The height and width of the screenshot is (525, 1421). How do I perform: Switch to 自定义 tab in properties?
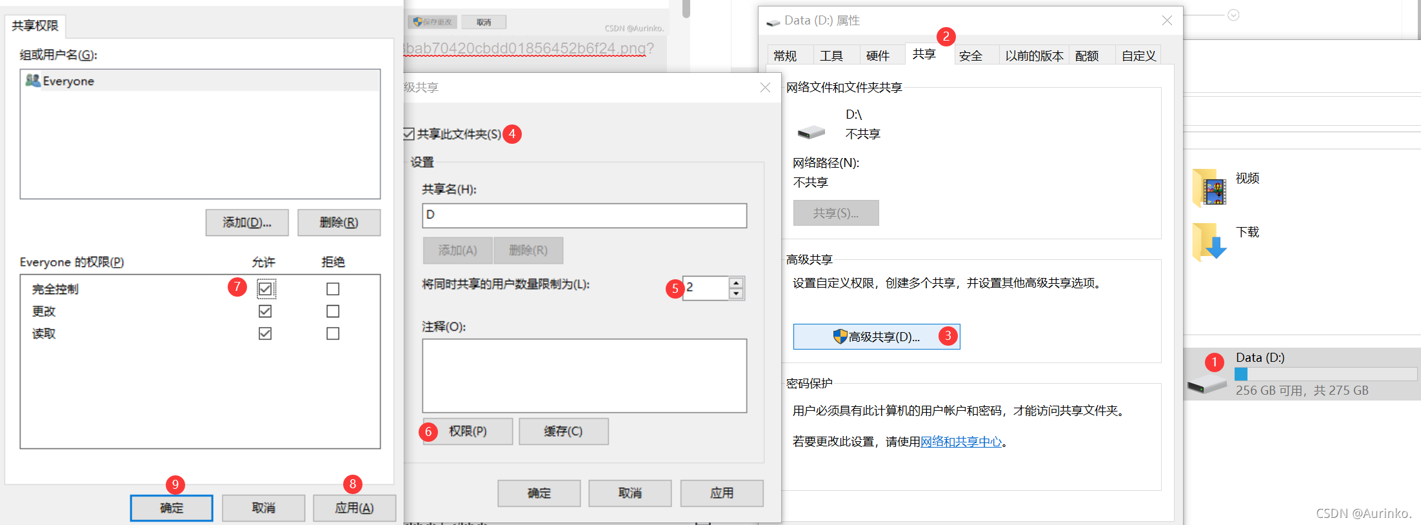click(x=1138, y=56)
